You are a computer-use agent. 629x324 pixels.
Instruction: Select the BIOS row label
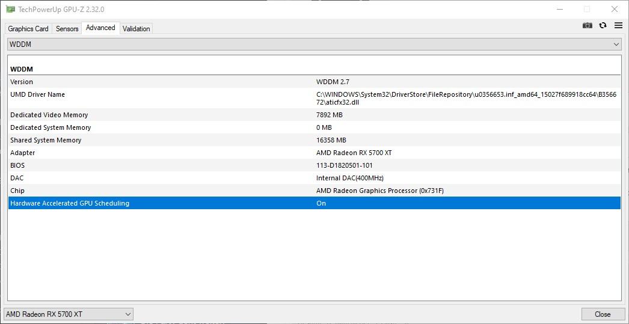tap(17, 166)
